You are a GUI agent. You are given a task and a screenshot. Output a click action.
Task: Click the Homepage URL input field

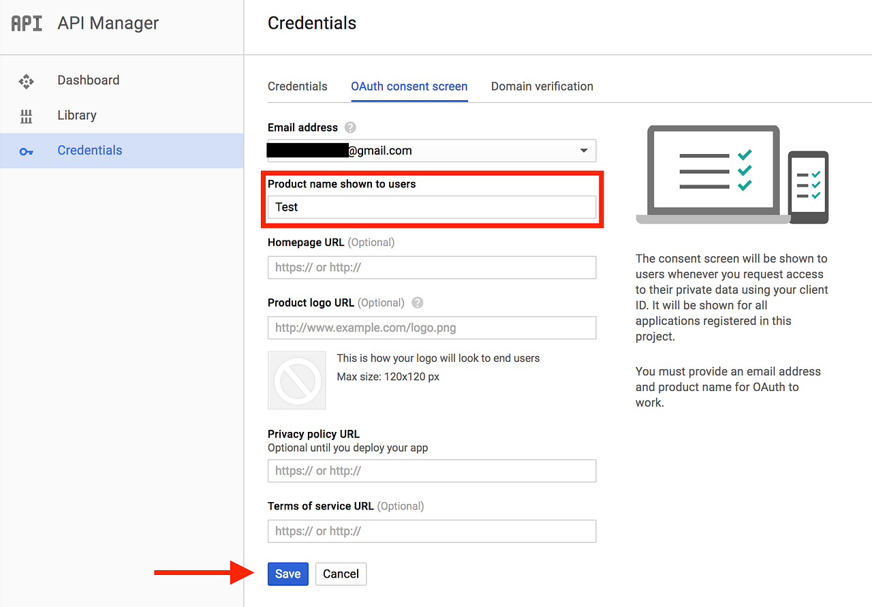point(431,267)
